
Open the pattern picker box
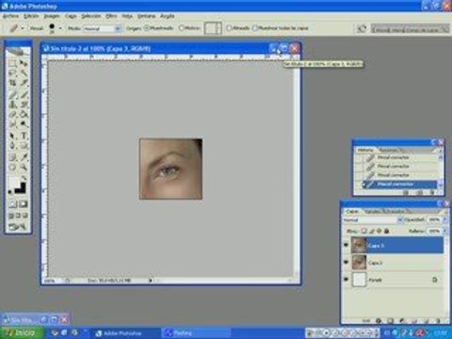[213, 28]
